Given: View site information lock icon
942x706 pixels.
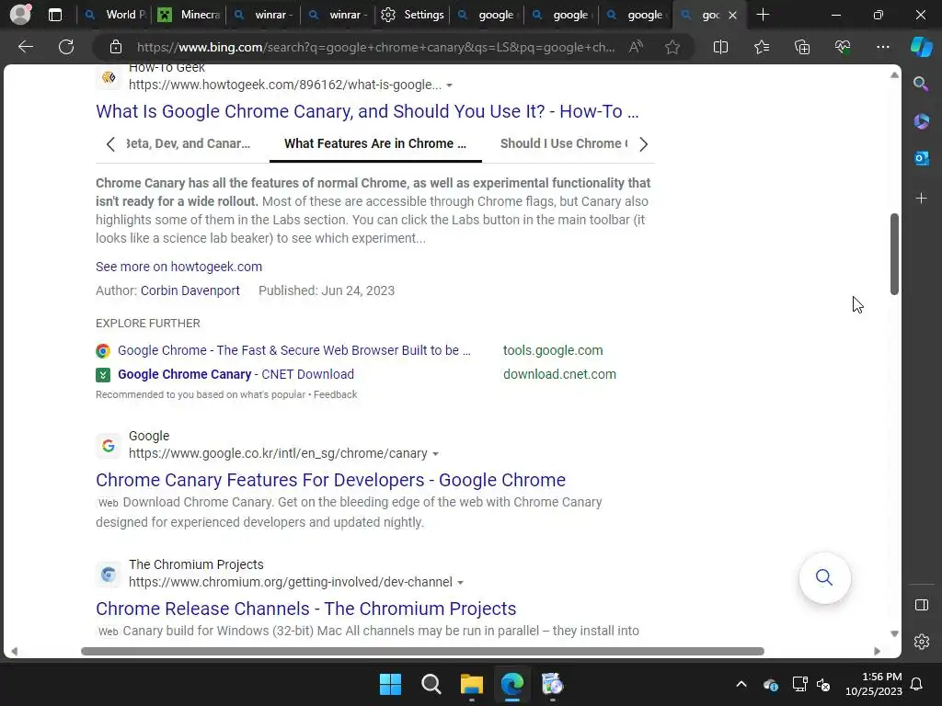Looking at the screenshot, I should [116, 47].
